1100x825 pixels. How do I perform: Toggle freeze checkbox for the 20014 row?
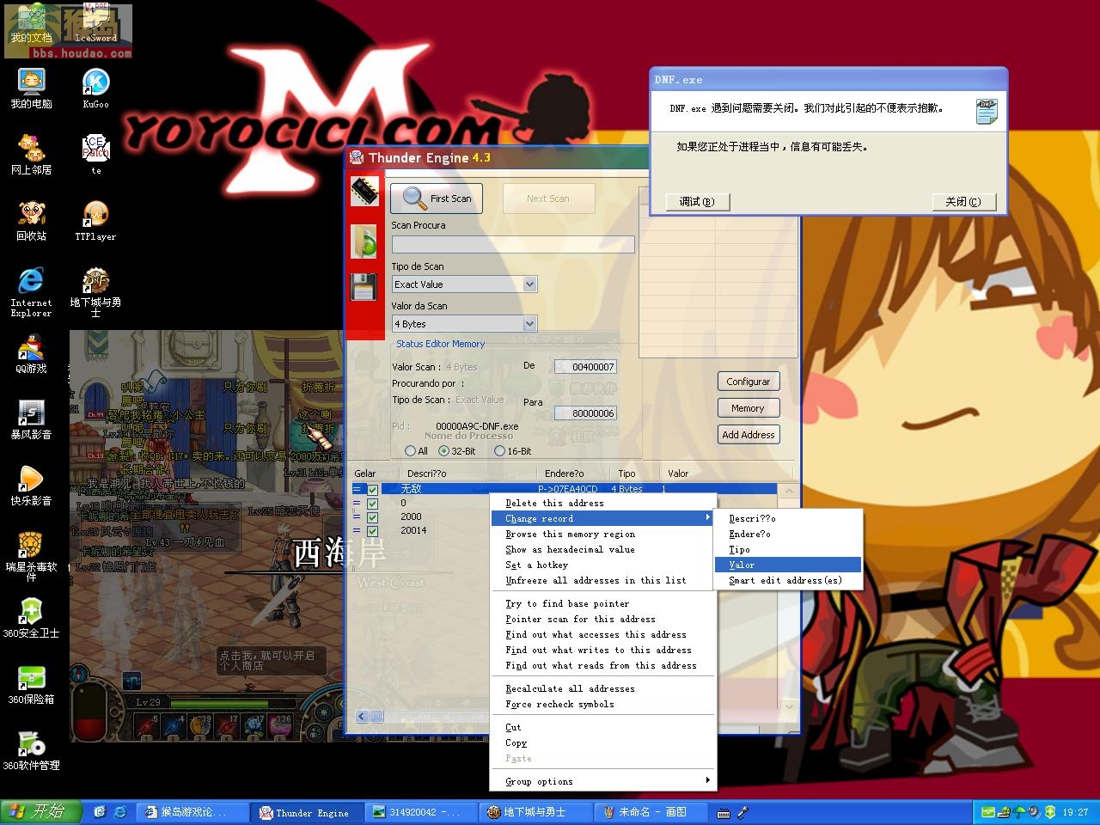coord(373,530)
